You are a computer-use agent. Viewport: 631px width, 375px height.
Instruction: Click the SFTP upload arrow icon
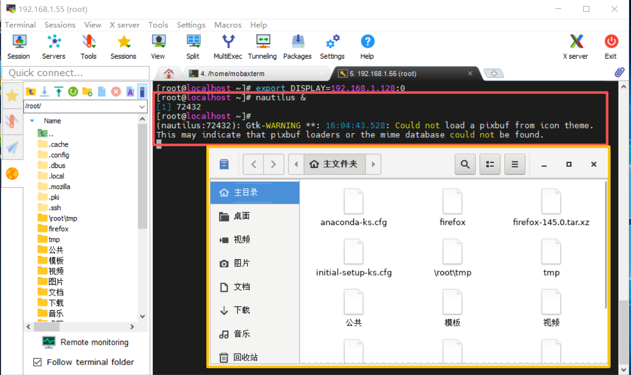59,91
